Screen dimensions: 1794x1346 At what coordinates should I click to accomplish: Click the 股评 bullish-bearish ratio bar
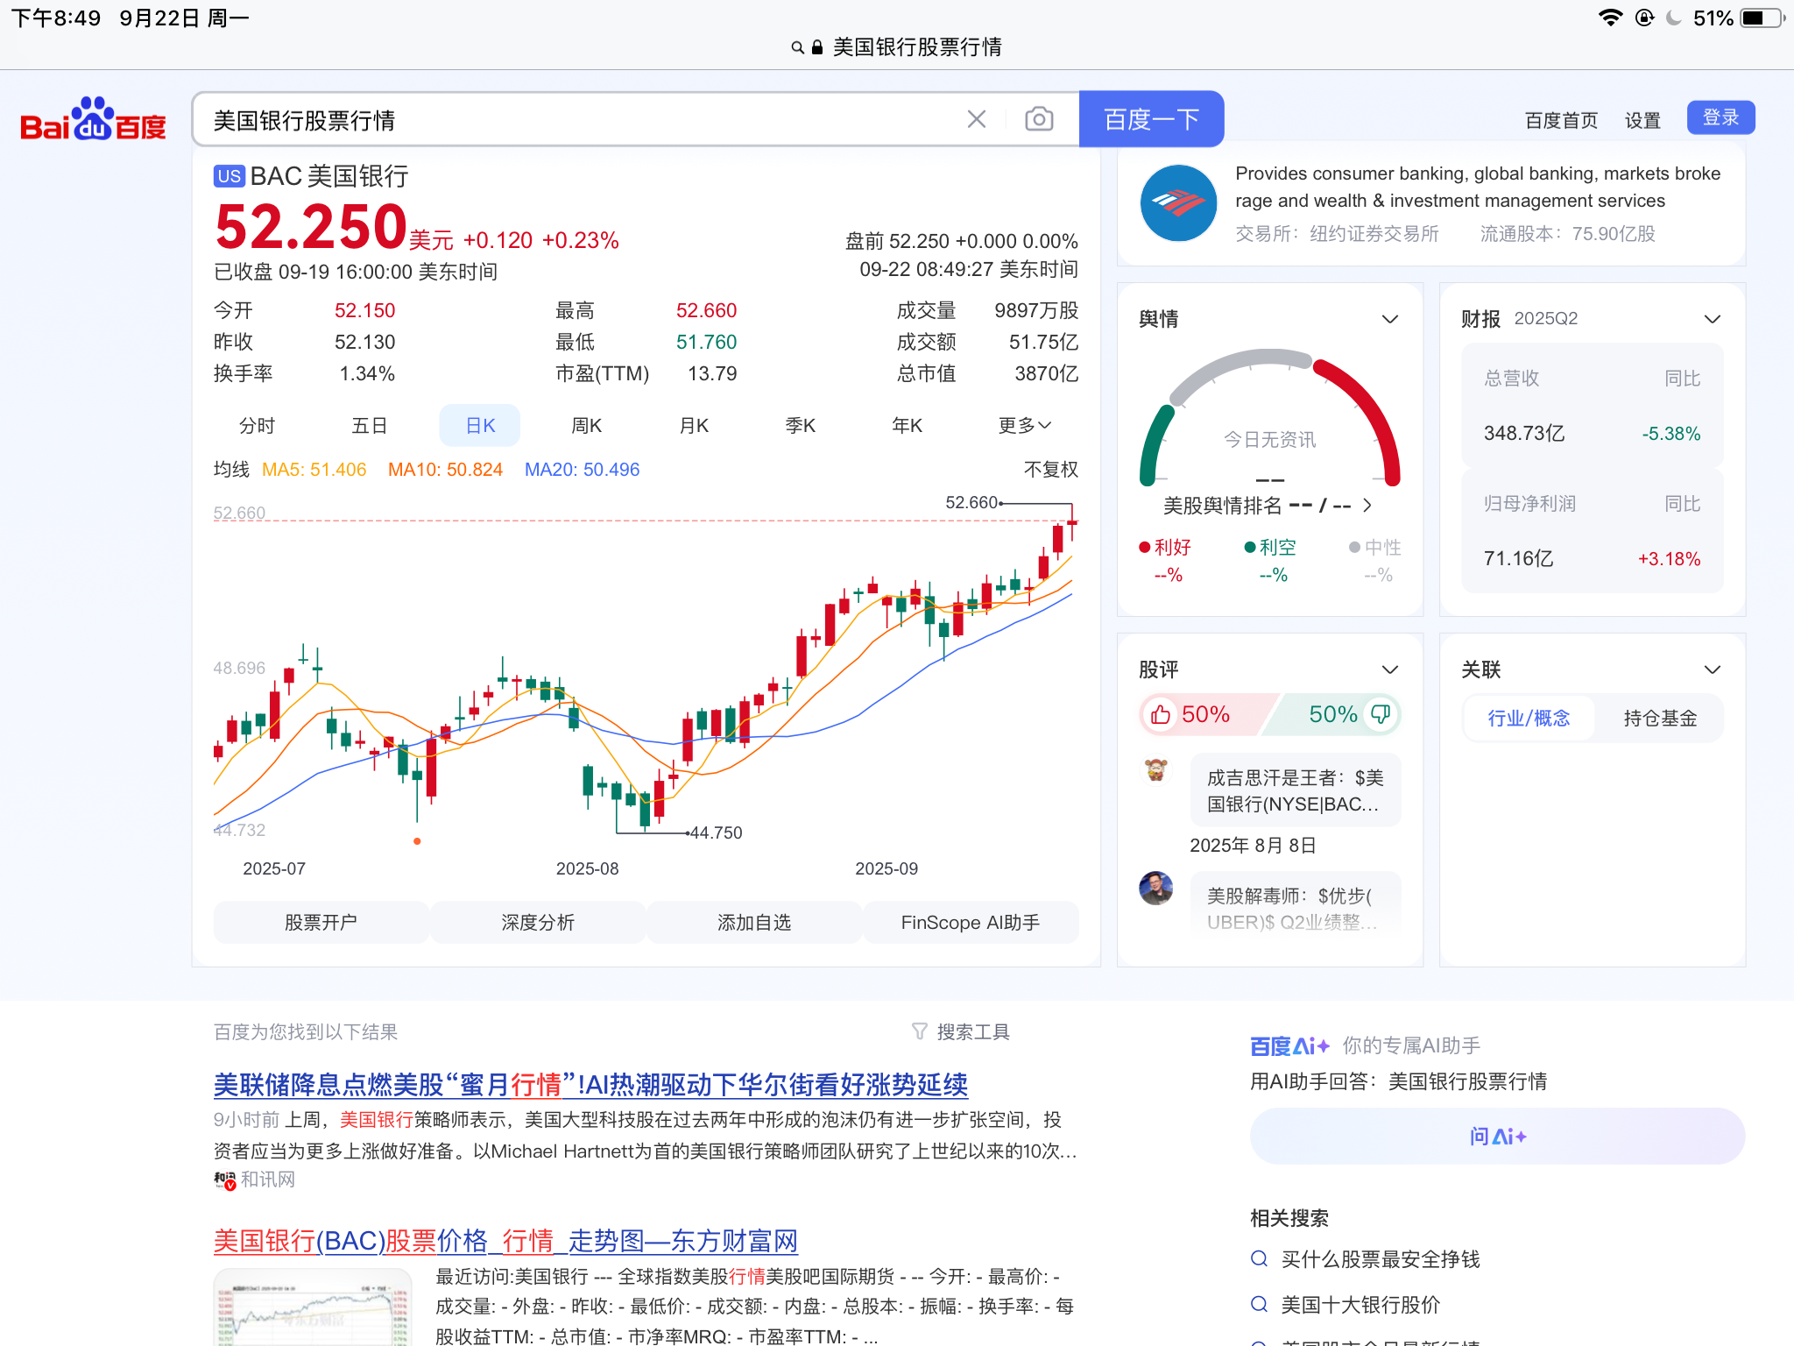[1269, 714]
